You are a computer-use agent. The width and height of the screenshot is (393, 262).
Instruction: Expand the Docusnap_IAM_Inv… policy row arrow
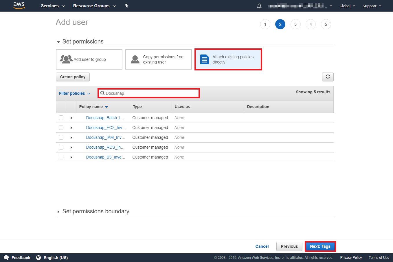click(71, 138)
